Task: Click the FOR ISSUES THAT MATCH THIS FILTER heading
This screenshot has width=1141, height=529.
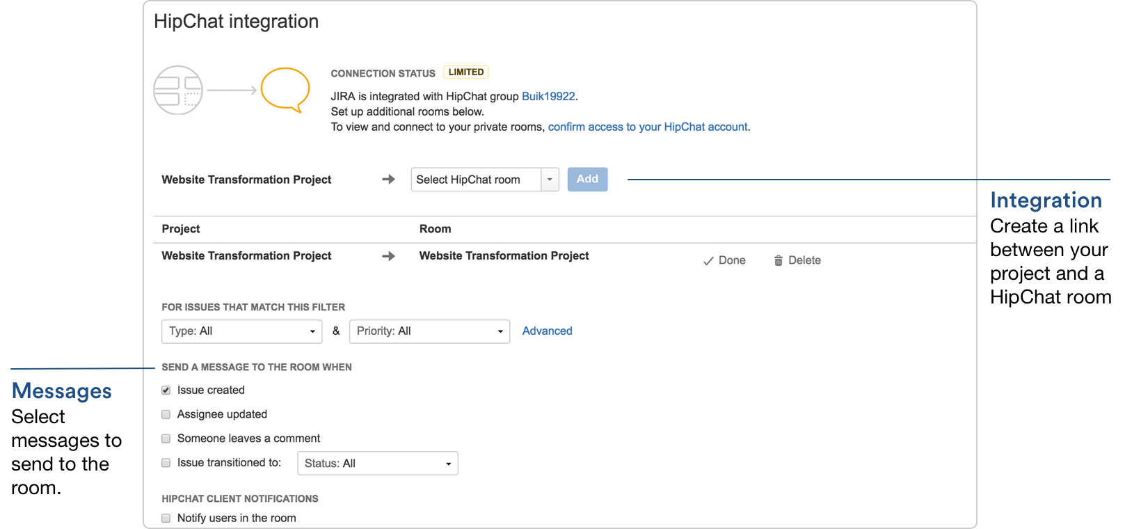Action: click(x=253, y=308)
